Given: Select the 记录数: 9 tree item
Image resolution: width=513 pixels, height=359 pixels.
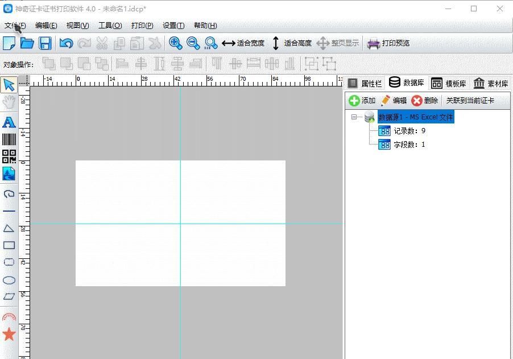Looking at the screenshot, I should point(409,131).
